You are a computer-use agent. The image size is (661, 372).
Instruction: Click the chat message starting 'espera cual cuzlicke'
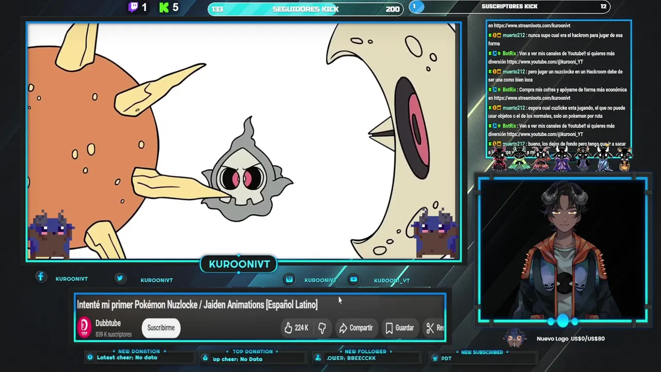click(x=556, y=112)
